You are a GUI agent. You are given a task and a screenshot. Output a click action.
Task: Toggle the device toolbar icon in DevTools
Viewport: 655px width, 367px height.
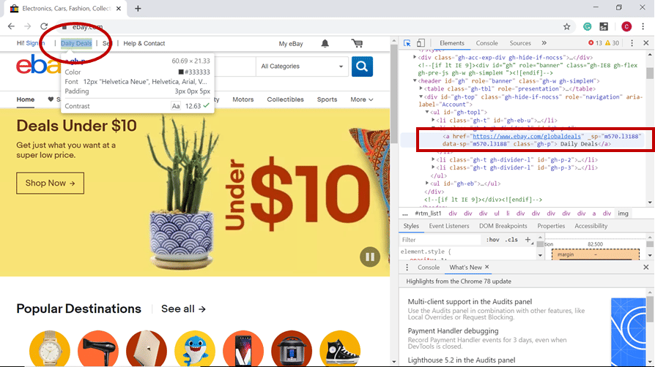pyautogui.click(x=421, y=43)
